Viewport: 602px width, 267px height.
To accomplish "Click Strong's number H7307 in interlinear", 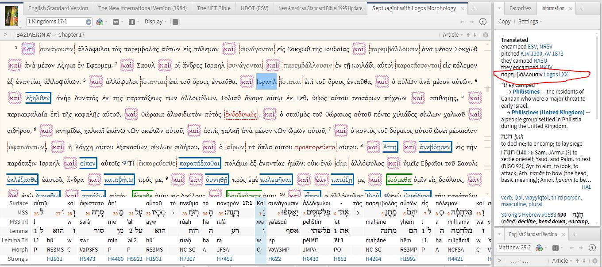I will click(187, 259).
